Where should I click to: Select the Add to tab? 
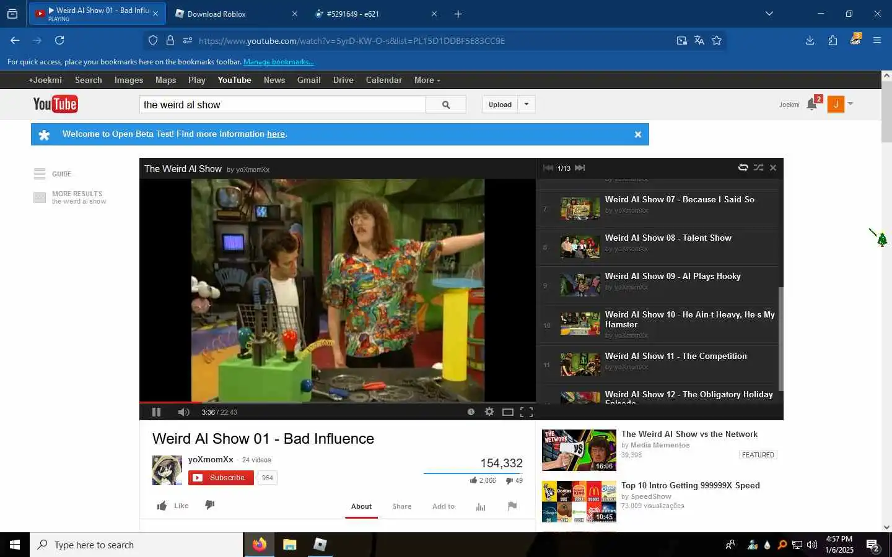tap(444, 506)
